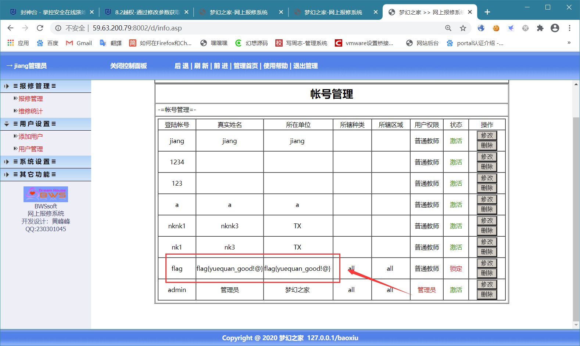Click 关闭控制面板 in the header

[x=128, y=66]
